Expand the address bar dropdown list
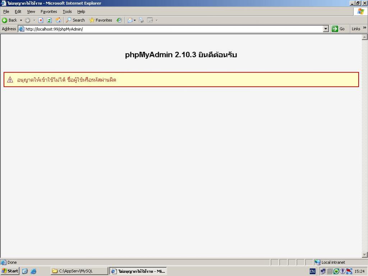This screenshot has height=276, width=368. pos(326,29)
